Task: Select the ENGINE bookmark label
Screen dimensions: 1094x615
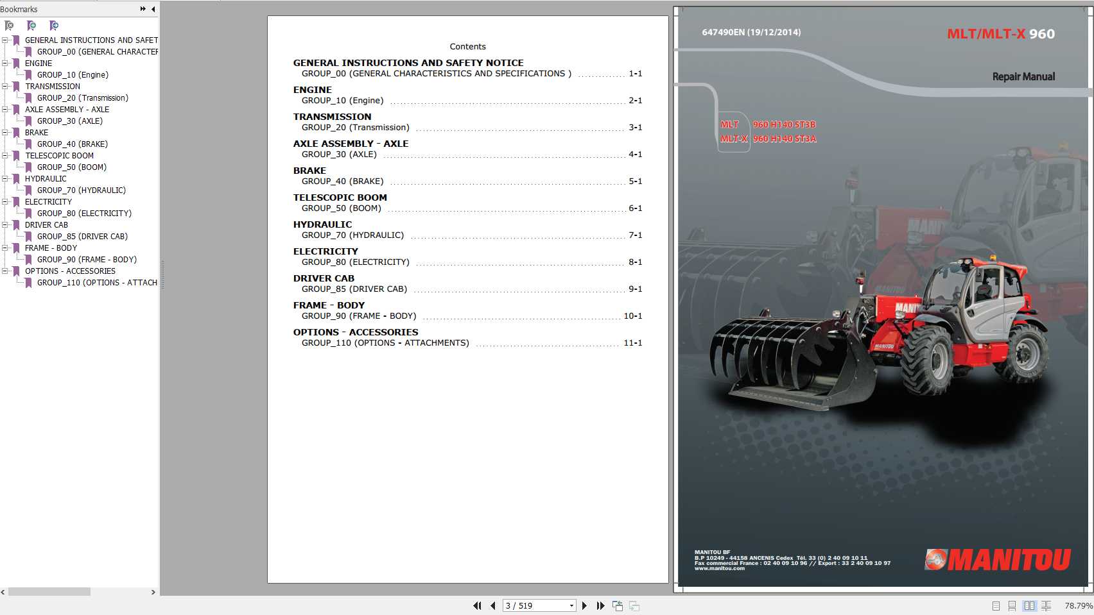Action: tap(39, 63)
